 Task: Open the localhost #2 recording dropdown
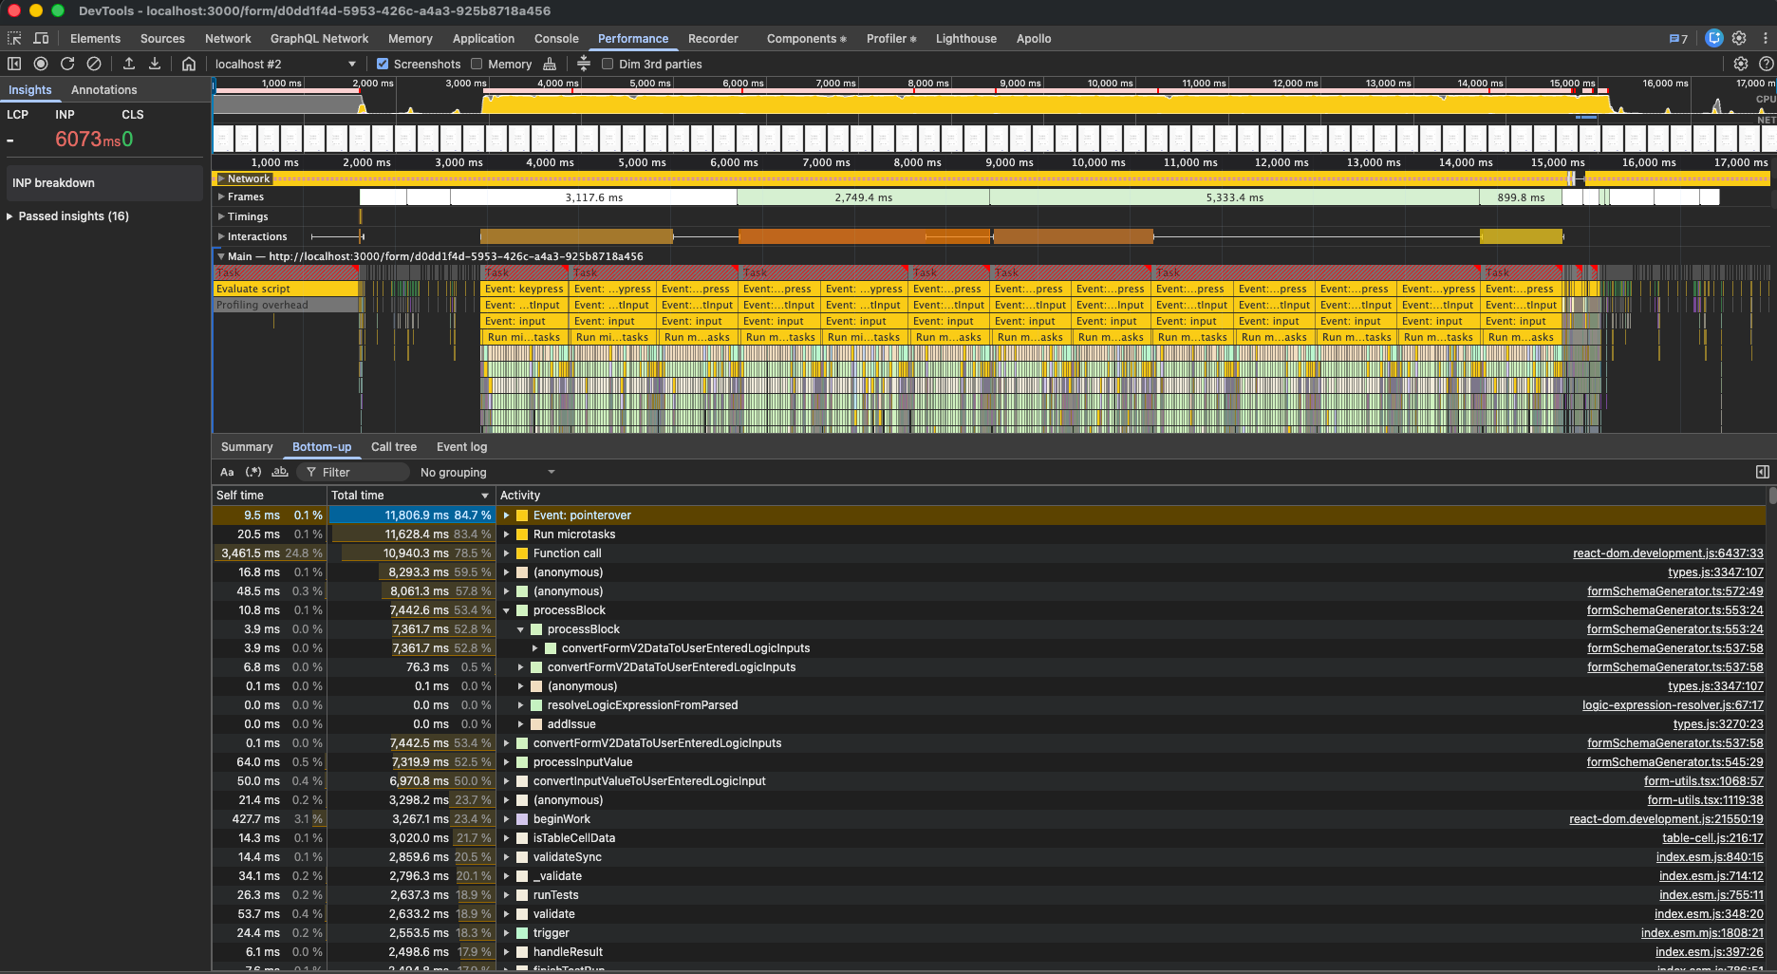(x=285, y=64)
